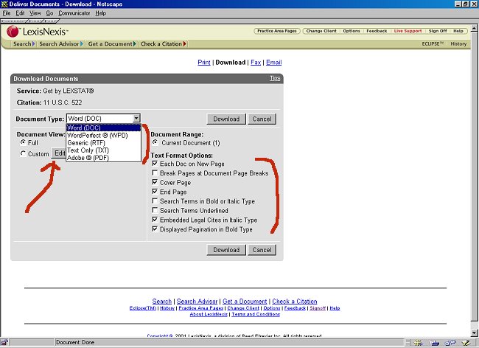479x348 pixels.
Task: Click Sign Off in header
Action: [438, 31]
